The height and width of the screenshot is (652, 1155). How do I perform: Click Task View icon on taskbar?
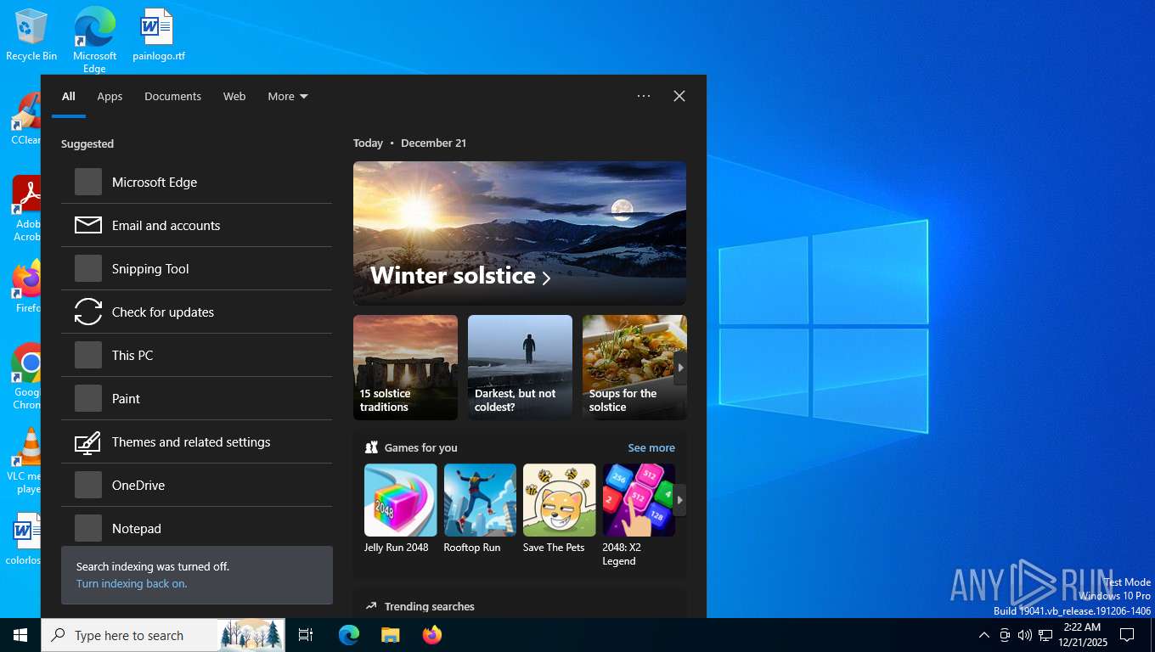click(306, 635)
